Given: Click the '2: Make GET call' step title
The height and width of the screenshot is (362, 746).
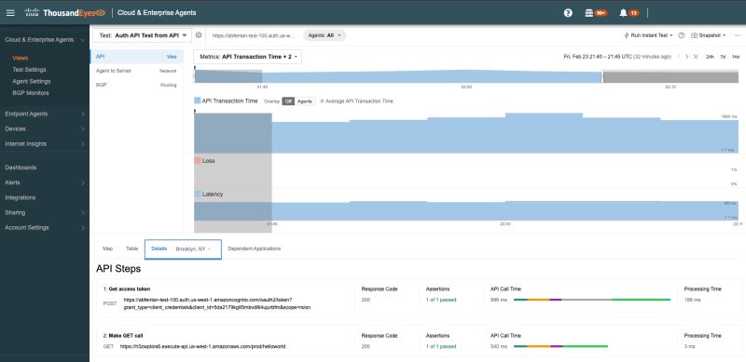Looking at the screenshot, I should [123, 335].
